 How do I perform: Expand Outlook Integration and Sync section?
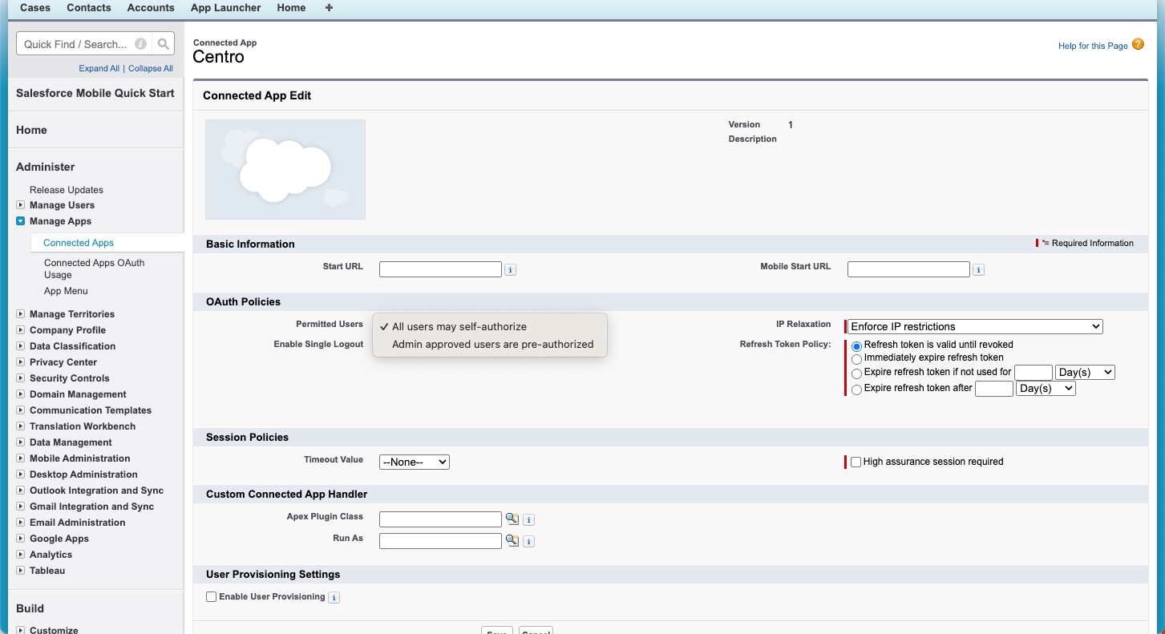pos(21,491)
